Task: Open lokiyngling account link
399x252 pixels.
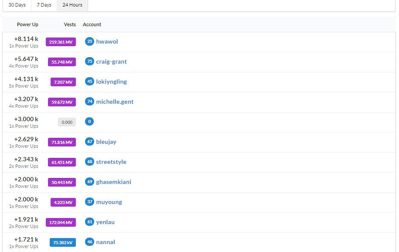Action: 112,82
